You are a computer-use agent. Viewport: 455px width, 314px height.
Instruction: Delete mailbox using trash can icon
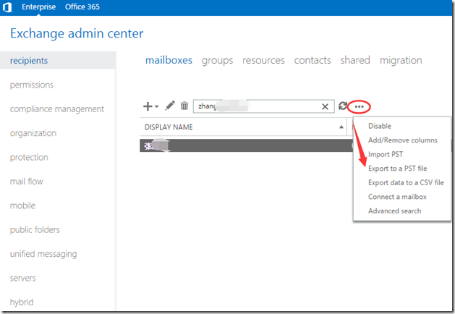click(184, 106)
